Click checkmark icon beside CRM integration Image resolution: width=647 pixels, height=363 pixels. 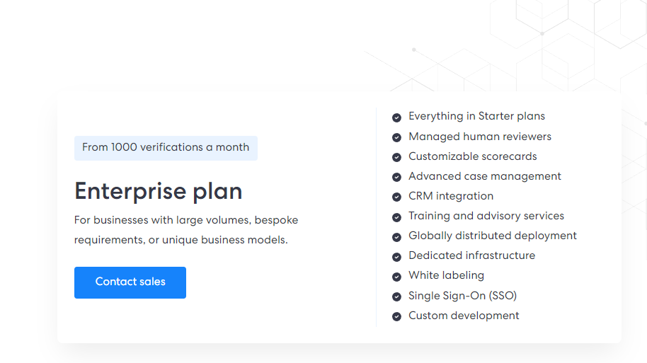click(396, 197)
